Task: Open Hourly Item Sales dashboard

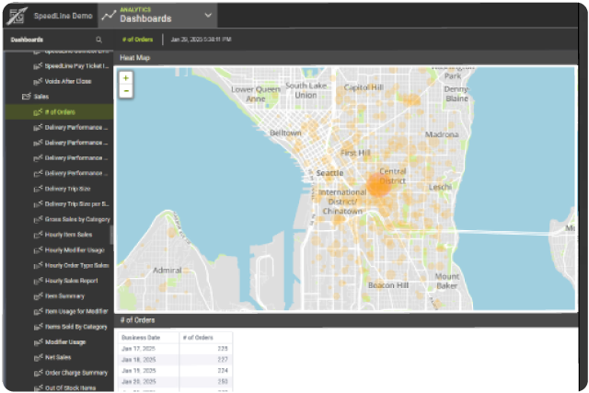Action: (68, 235)
